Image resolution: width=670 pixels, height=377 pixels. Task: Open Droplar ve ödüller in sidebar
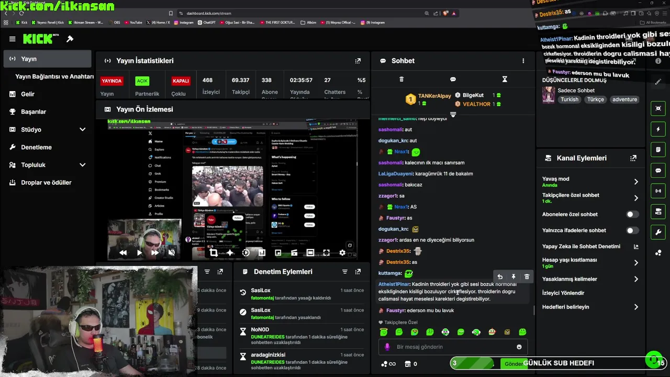(47, 183)
